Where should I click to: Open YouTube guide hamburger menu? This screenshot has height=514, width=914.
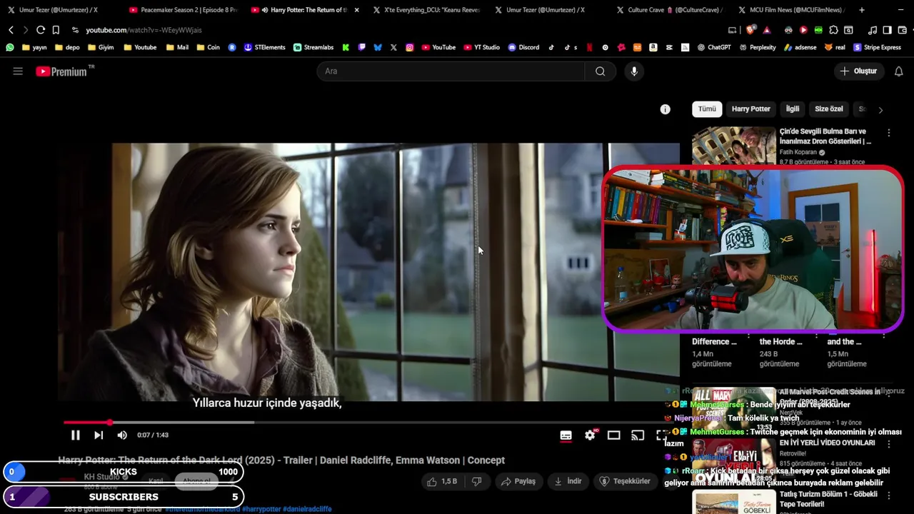coord(18,71)
